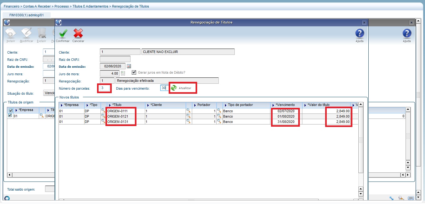Open calendar picker beside Data de emissão
The width and height of the screenshot is (425, 206).
click(129, 66)
